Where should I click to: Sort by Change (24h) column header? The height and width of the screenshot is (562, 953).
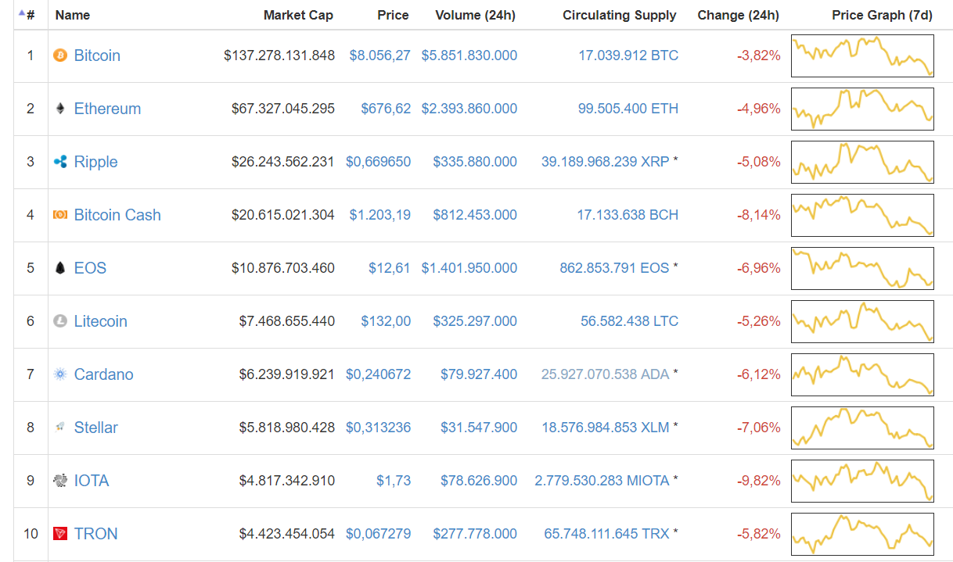pos(738,15)
